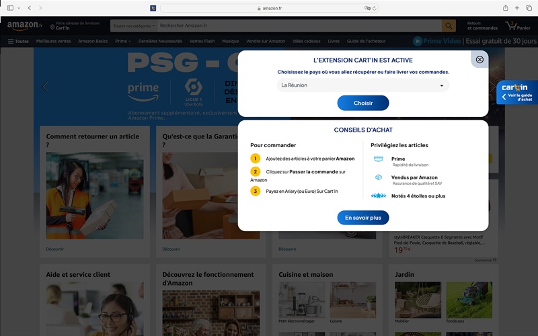Viewport: 538px width, 336px height.
Task: Click the orange search magnifier button
Action: [449, 26]
